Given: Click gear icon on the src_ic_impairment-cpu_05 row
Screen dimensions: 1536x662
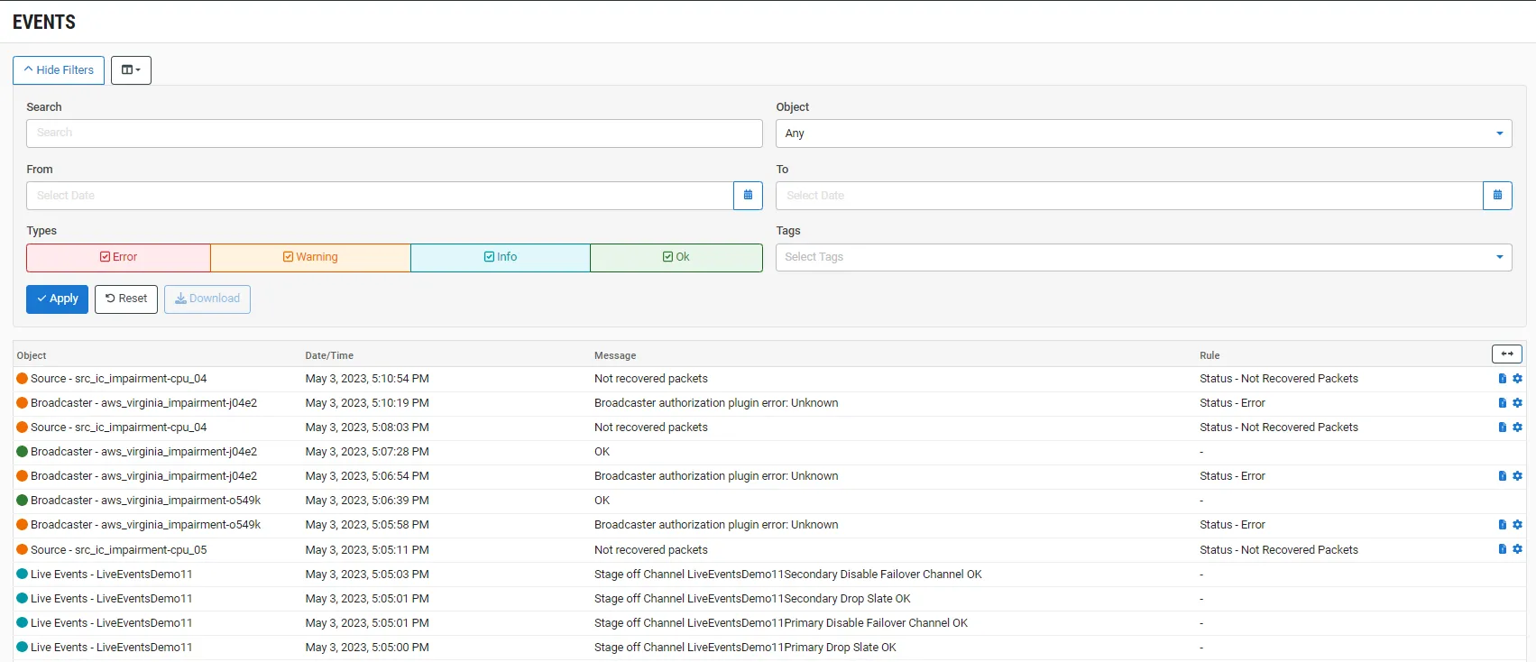Looking at the screenshot, I should click(x=1517, y=549).
